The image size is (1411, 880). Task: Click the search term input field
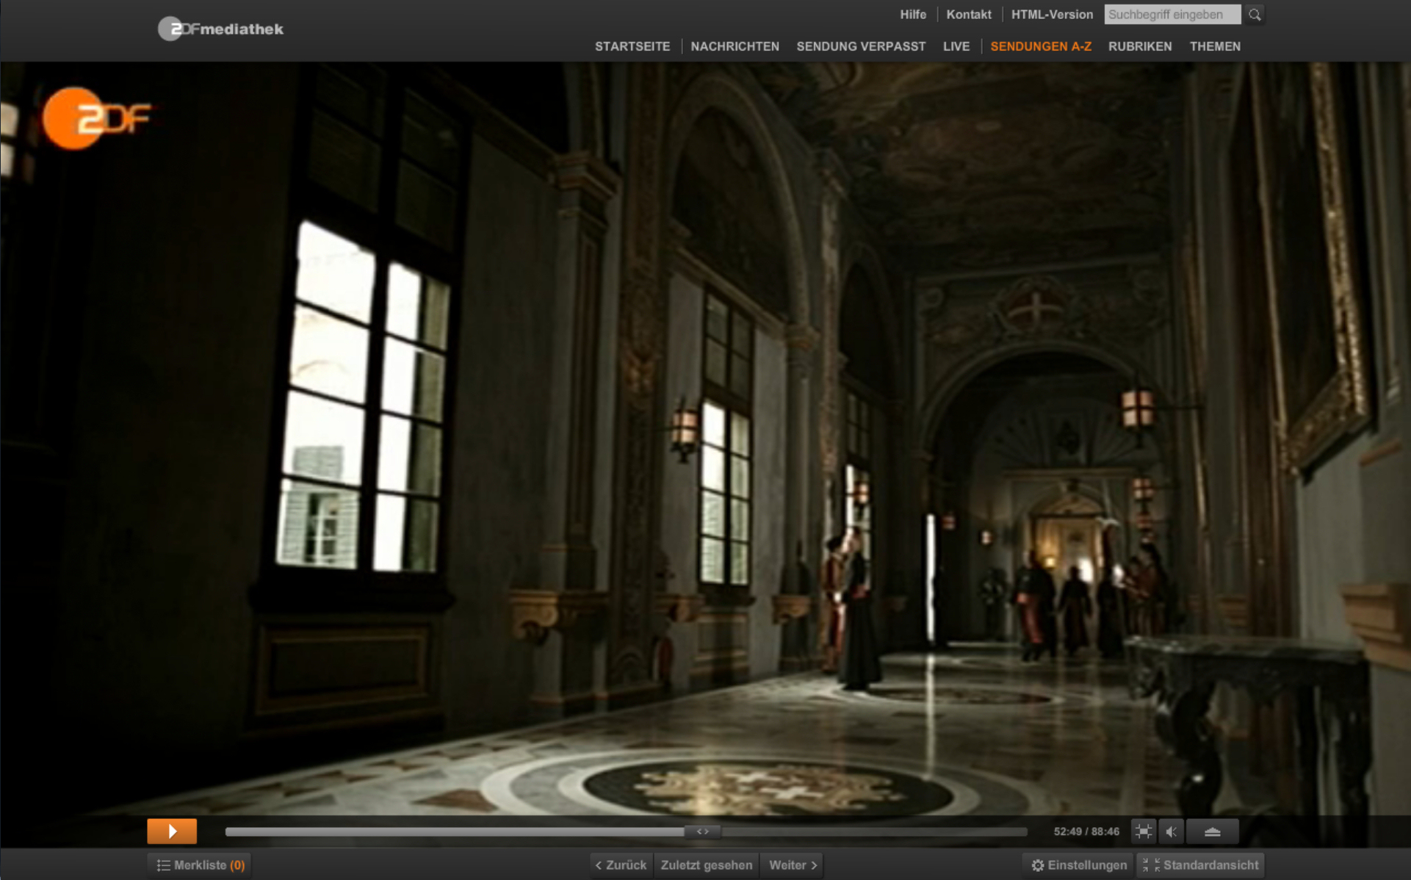point(1172,15)
